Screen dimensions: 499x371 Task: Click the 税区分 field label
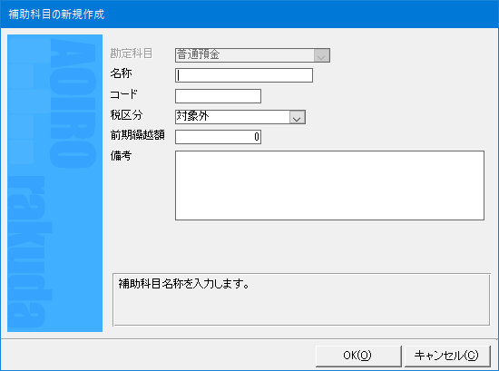(126, 115)
